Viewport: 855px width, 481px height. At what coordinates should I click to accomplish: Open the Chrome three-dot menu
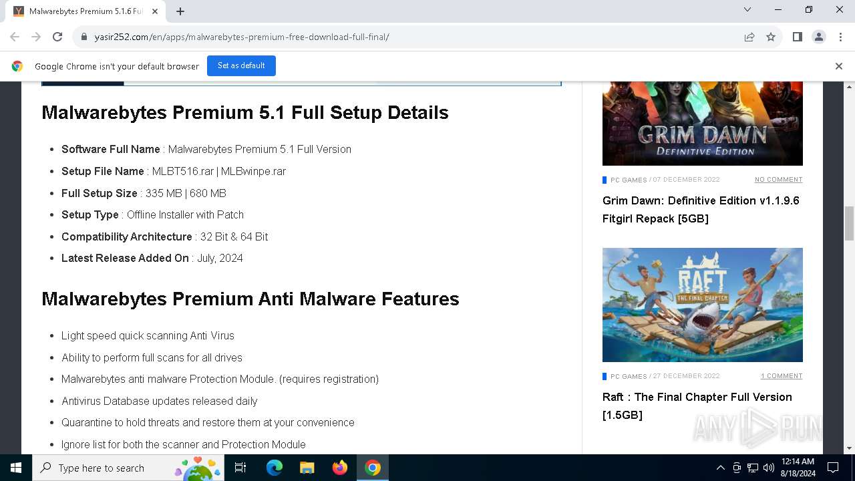840,37
